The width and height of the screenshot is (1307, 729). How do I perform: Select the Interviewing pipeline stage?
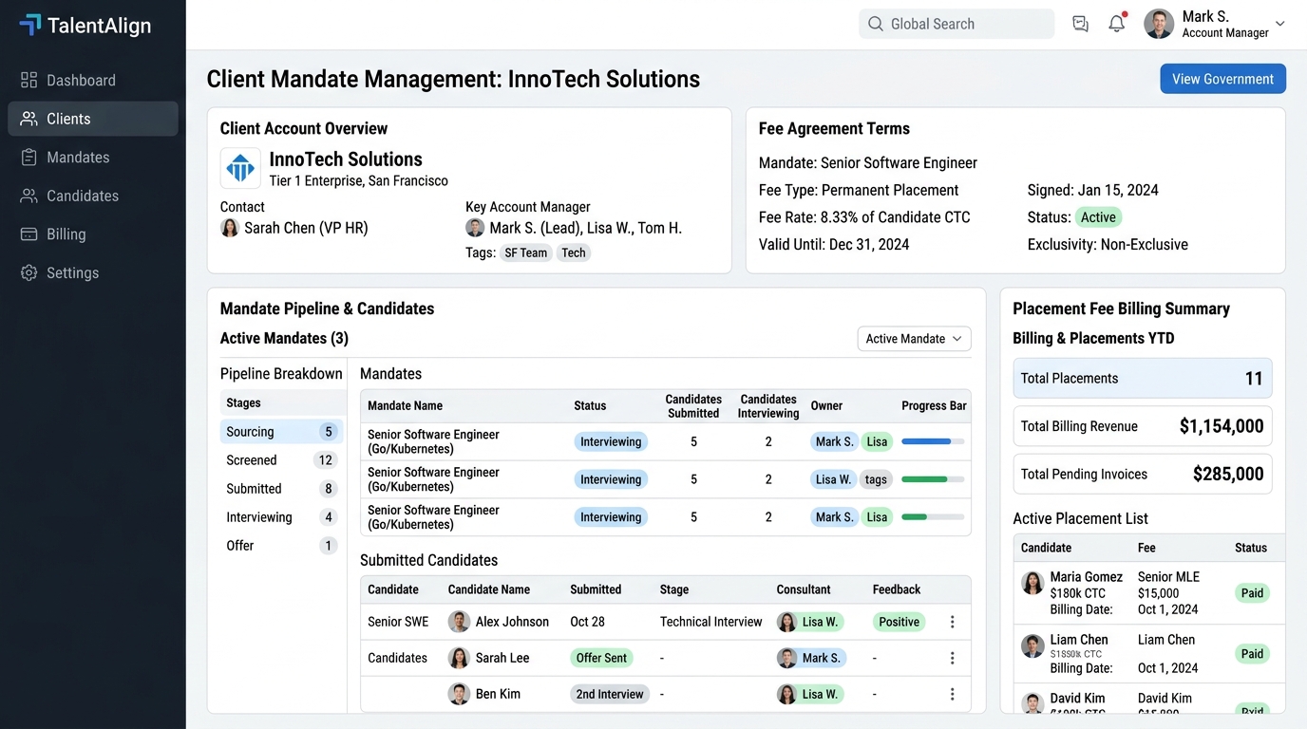tap(281, 517)
